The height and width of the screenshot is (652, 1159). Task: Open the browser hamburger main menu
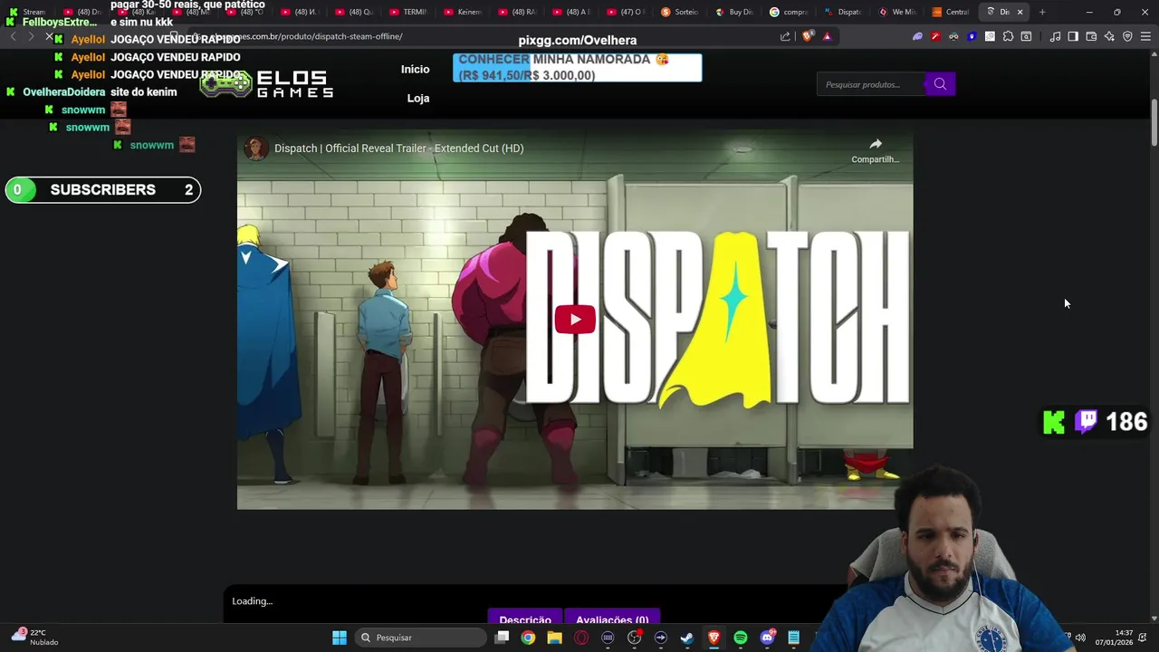[1145, 36]
